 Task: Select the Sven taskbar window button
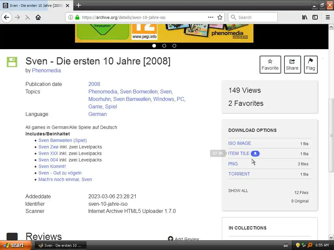click(60, 245)
